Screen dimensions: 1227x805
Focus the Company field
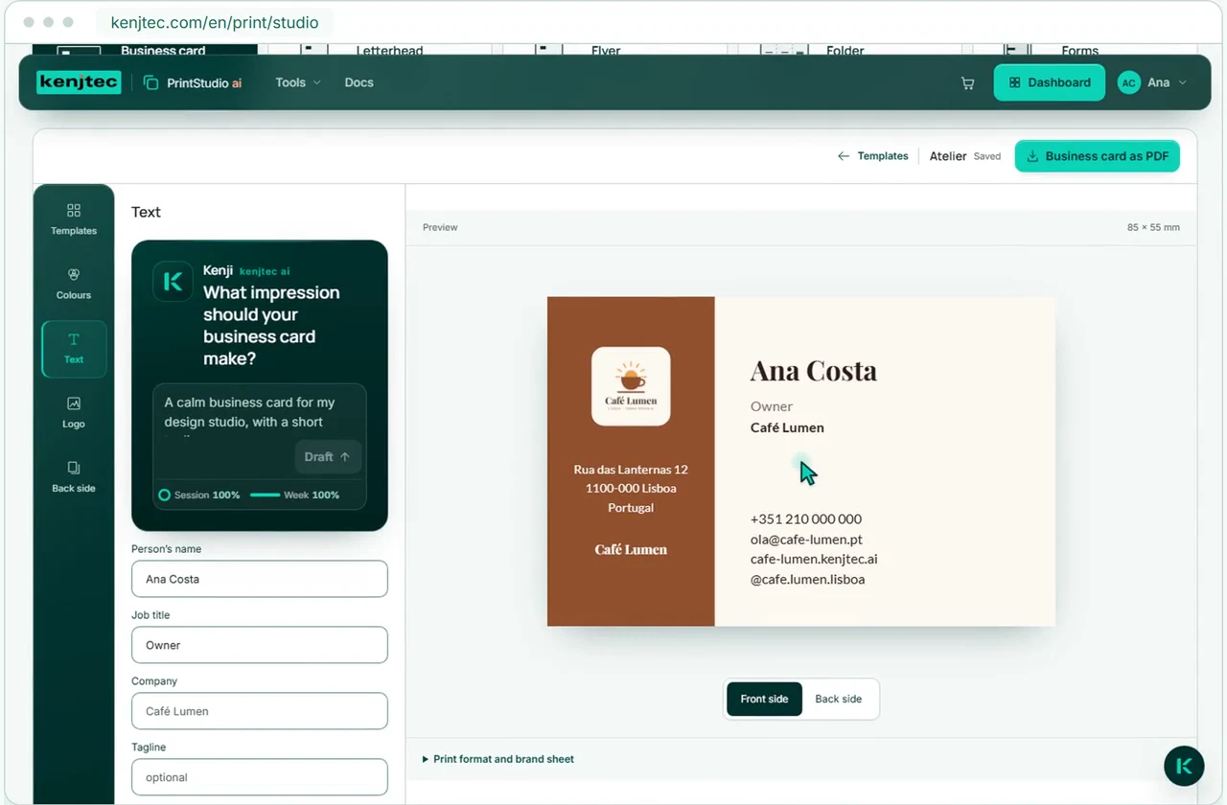pos(260,711)
